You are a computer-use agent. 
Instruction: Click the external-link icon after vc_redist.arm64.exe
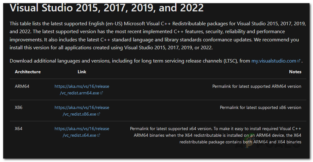tap(102, 93)
